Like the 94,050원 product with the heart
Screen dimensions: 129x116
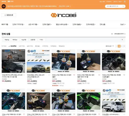point(24,75)
